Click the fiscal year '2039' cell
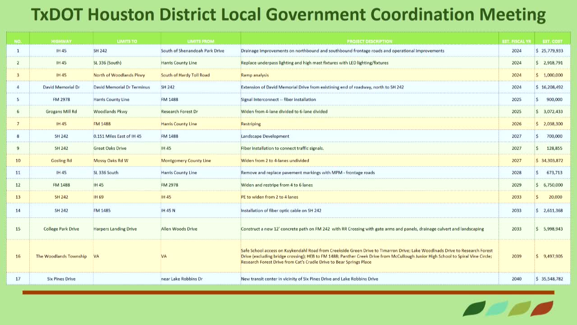 [517, 256]
